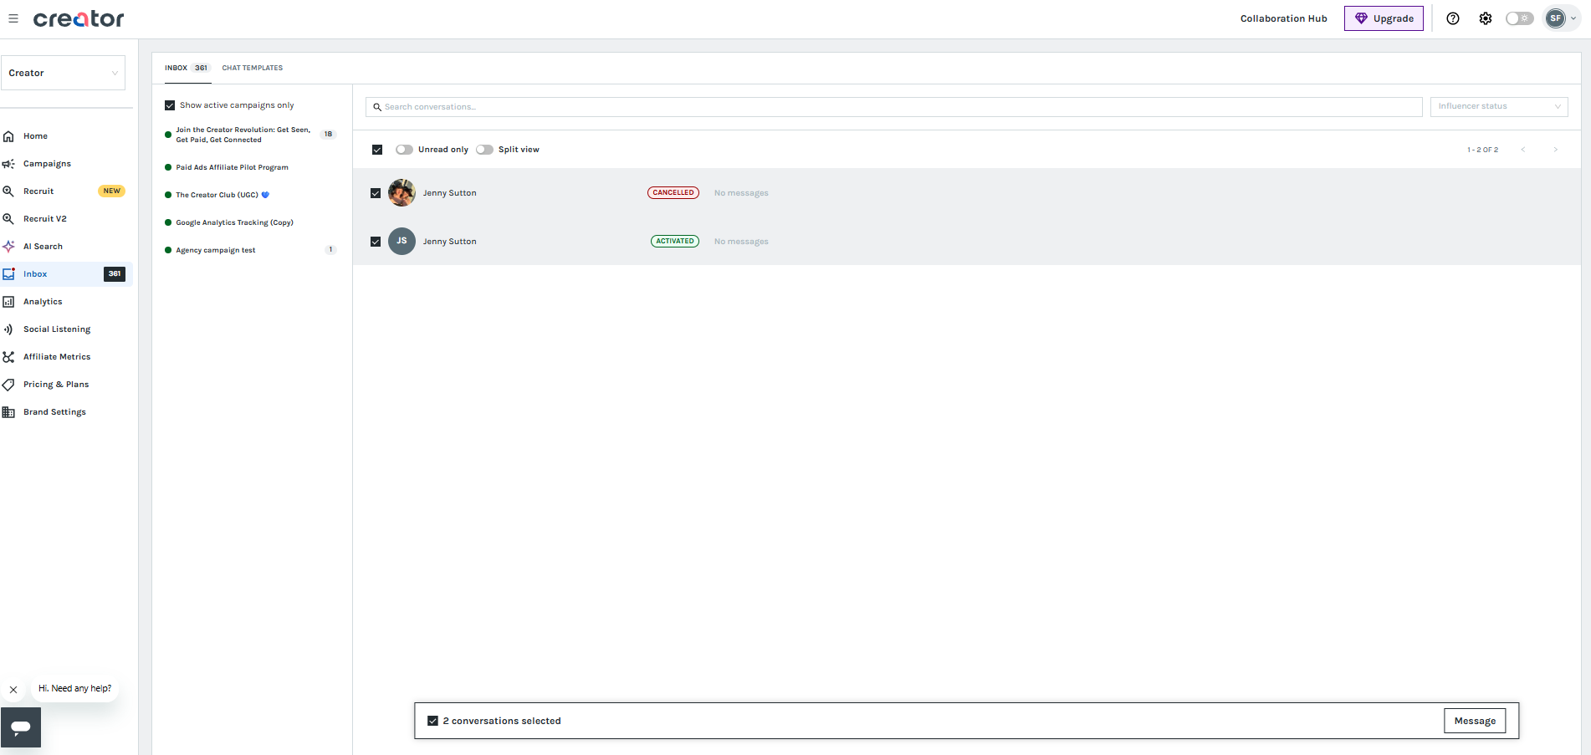
Task: Uncheck '2 conversations selected' checkbox
Action: pos(432,721)
